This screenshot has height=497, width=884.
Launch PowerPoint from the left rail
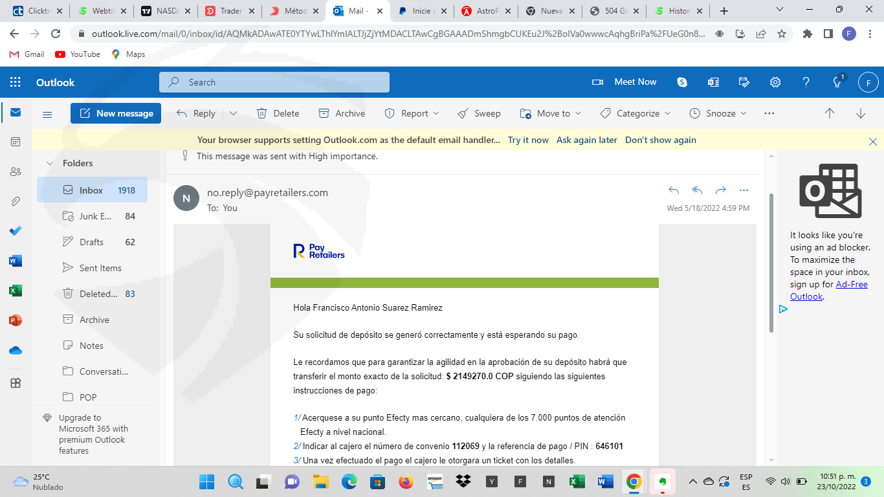16,320
